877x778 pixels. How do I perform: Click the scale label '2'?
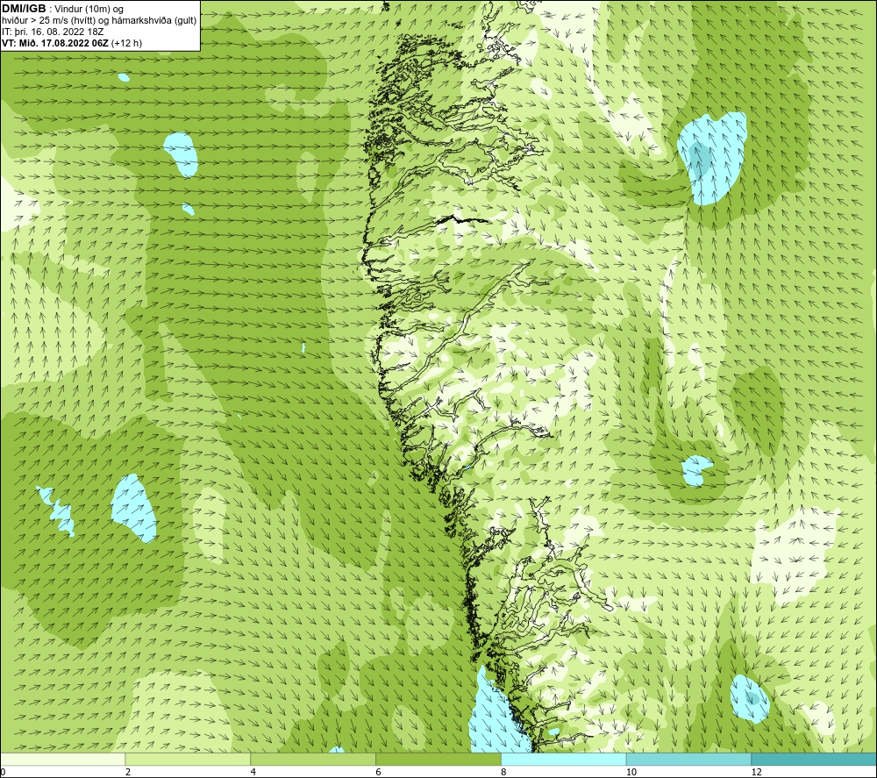click(x=128, y=772)
